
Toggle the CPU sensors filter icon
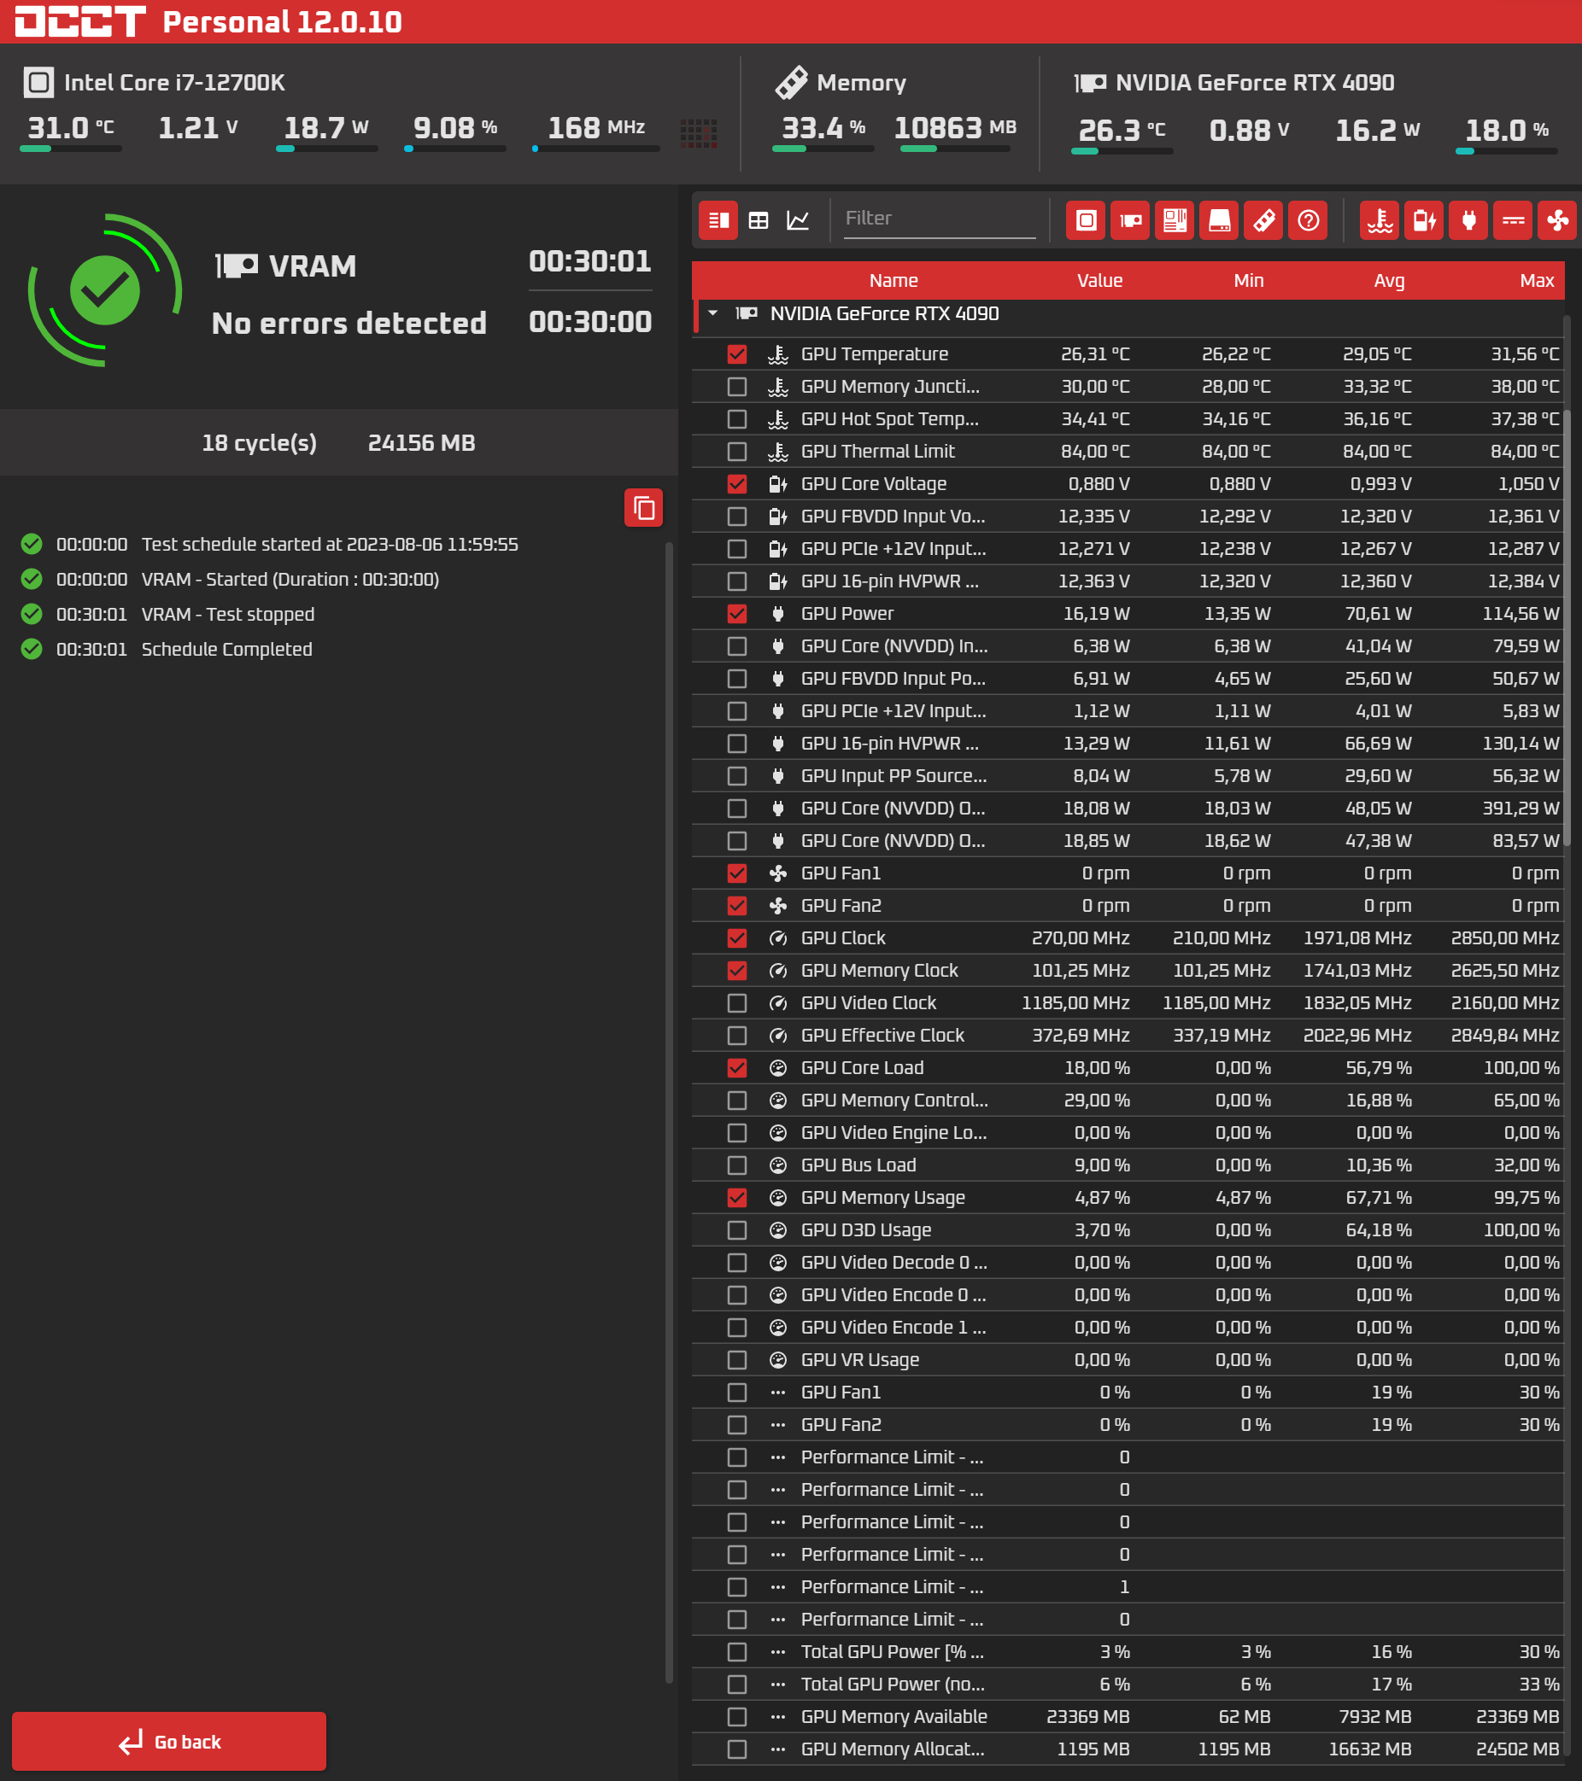pos(1086,220)
